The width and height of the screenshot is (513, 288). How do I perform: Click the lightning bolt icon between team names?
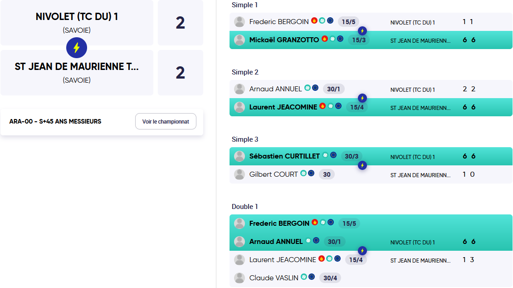(77, 48)
